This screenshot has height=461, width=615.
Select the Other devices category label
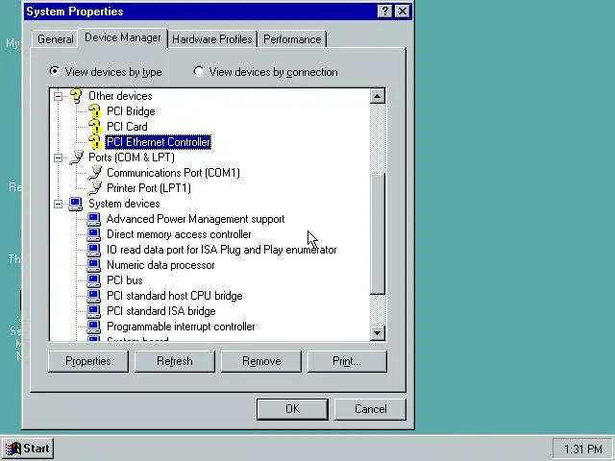120,96
